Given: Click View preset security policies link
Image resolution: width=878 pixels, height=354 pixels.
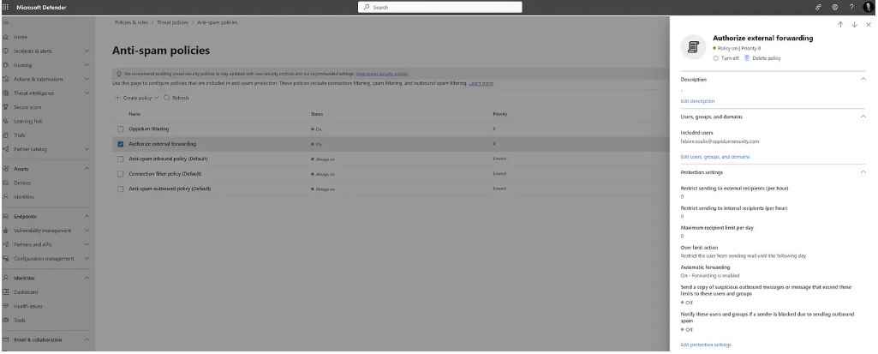Looking at the screenshot, I should [382, 74].
